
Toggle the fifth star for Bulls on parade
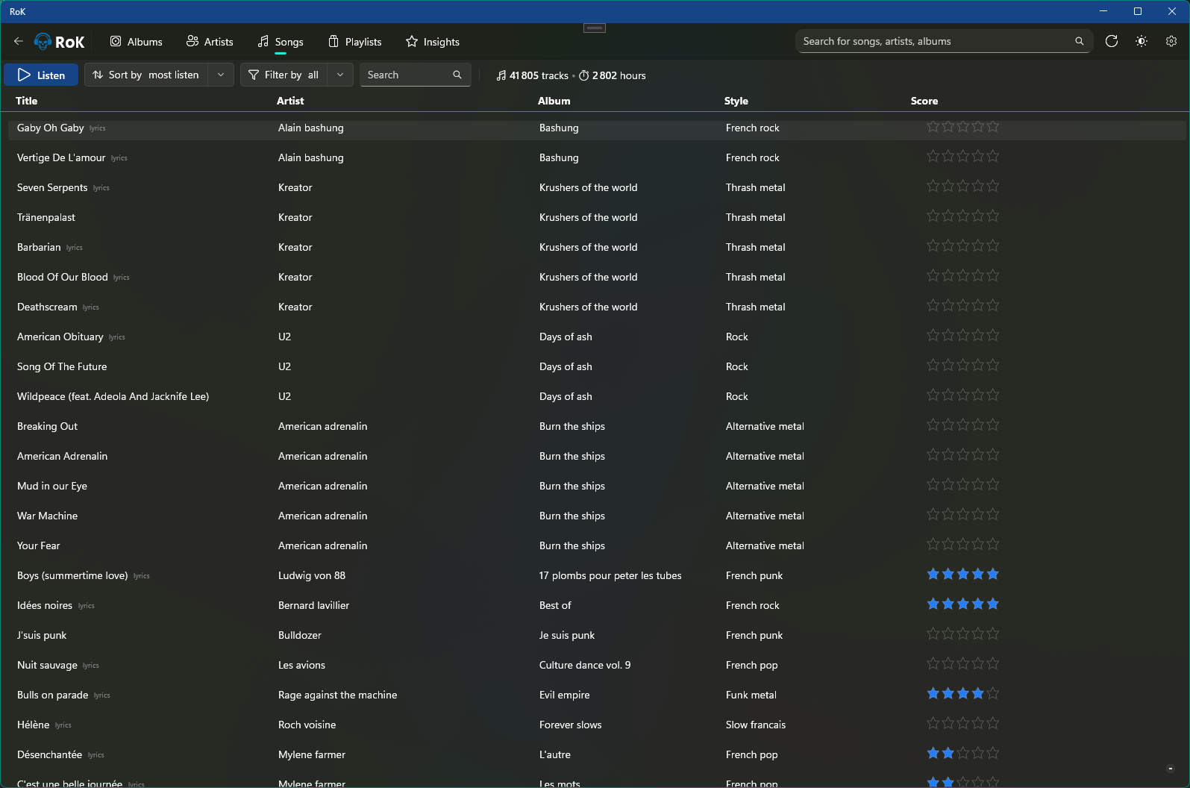[992, 694]
